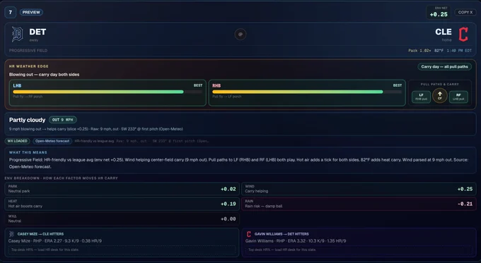This screenshot has height=263, width=481.
Task: Click the WXΔ +0.00 value
Action: point(228,219)
